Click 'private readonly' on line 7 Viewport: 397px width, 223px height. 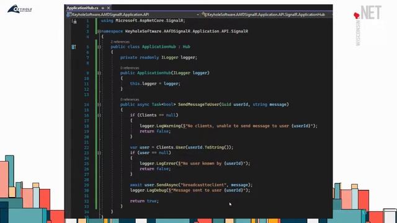coord(140,58)
